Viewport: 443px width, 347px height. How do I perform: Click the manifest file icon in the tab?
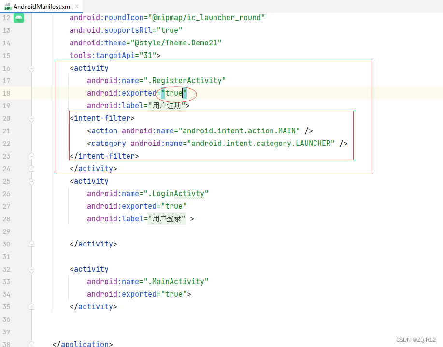tap(8, 6)
